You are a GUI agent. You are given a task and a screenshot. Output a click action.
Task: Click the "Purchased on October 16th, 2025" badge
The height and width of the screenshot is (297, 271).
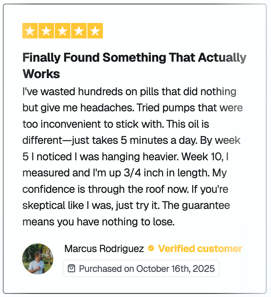coord(141,268)
